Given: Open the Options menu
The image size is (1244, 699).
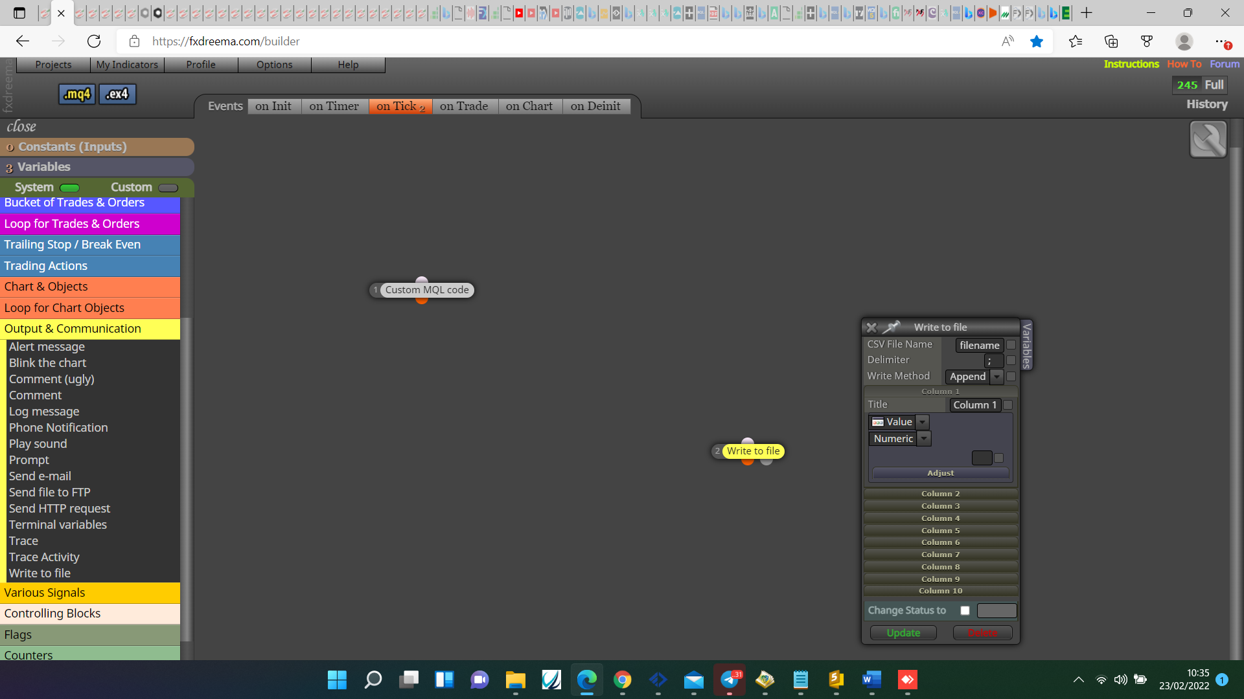Looking at the screenshot, I should click(275, 65).
